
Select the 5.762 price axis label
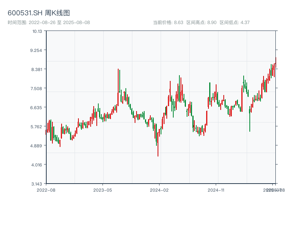[37, 126]
